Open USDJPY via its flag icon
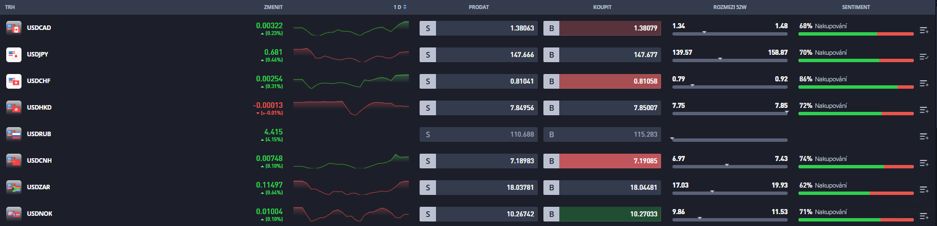The width and height of the screenshot is (937, 226). pyautogui.click(x=14, y=55)
